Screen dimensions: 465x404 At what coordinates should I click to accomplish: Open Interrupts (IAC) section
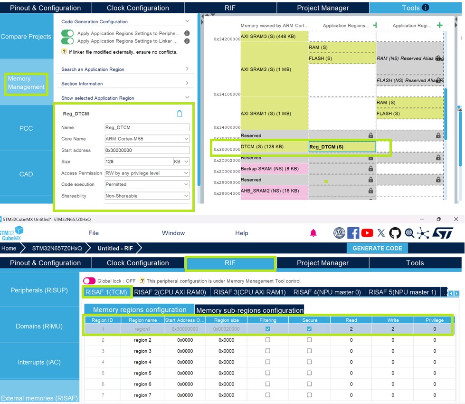coord(39,362)
